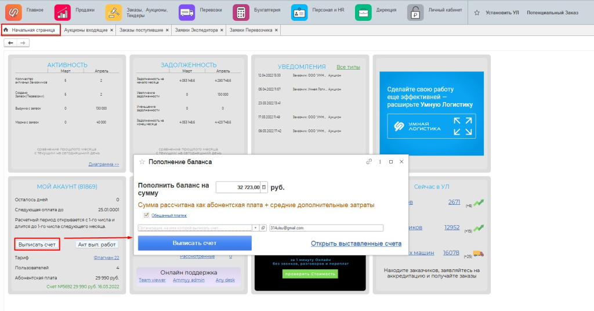Open the Ammyy admin support link
The image size is (594, 311).
click(189, 280)
